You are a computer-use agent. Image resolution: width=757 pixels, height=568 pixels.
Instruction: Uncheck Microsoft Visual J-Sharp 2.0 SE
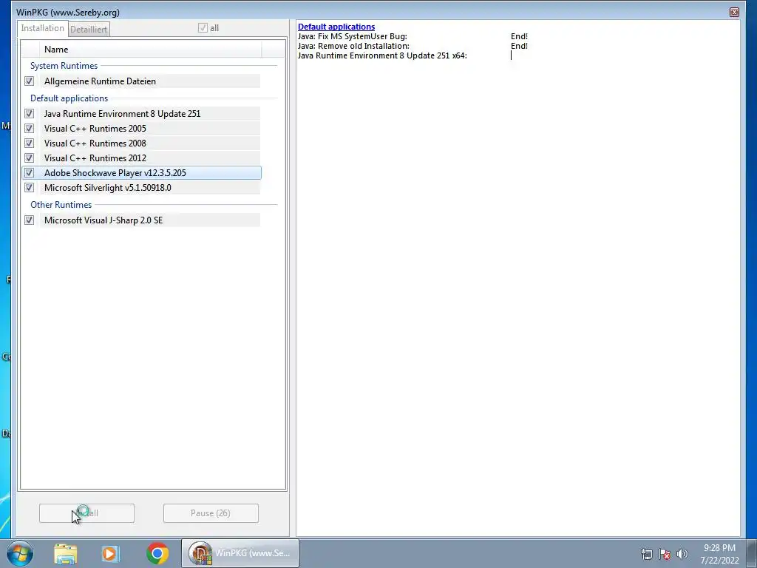click(x=29, y=220)
